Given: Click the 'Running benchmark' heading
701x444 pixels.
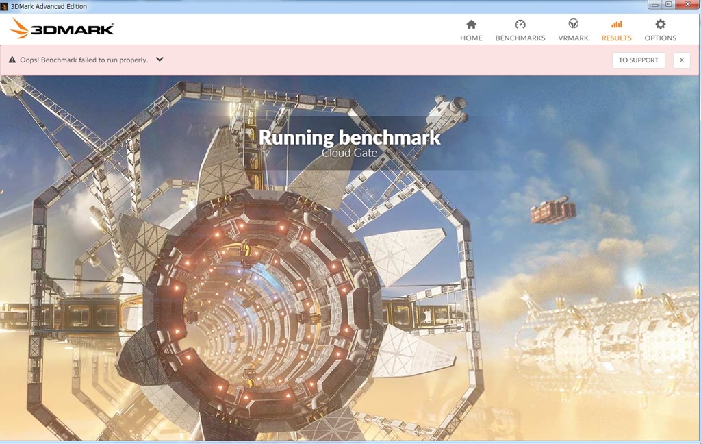Looking at the screenshot, I should tap(350, 138).
